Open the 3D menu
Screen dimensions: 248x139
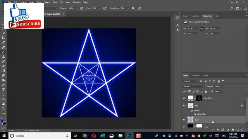61,2
